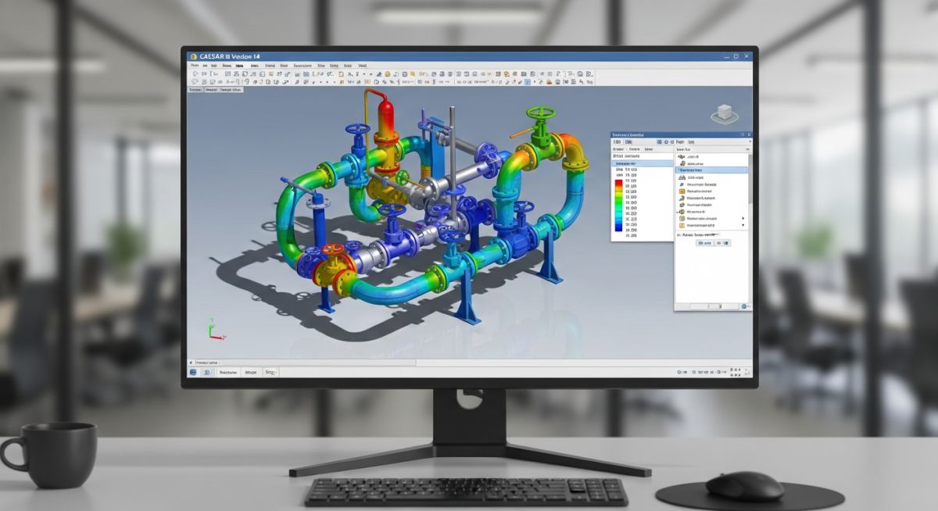Pick the red swatch on the stress color legend
The height and width of the screenshot is (511, 938).
coord(619,182)
